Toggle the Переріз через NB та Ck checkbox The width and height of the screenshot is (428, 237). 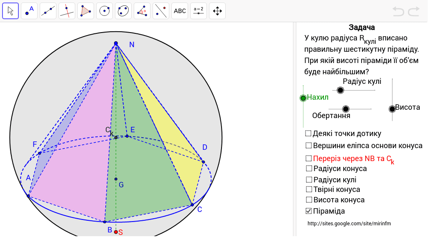[308, 158]
